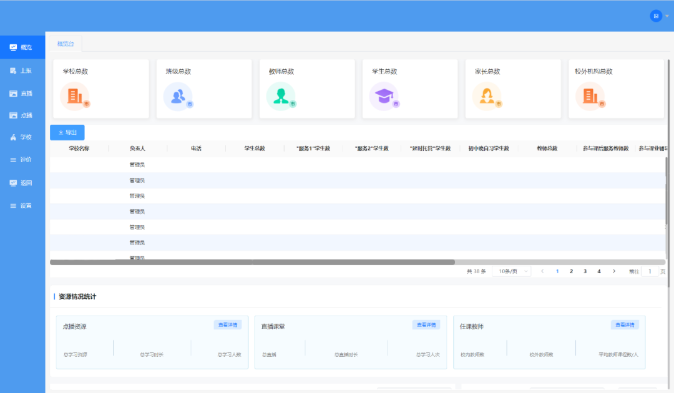674x393 pixels.
Task: Switch to the 概览台 tab
Action: (x=66, y=44)
